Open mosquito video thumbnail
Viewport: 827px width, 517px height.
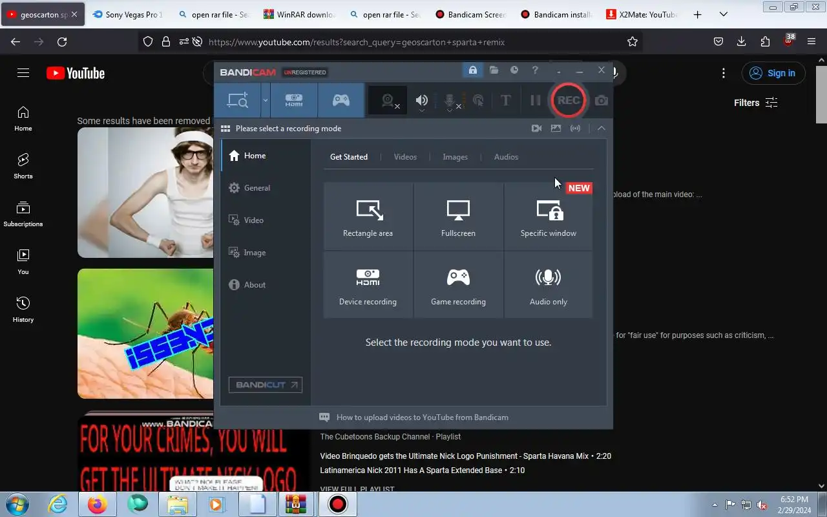(145, 333)
